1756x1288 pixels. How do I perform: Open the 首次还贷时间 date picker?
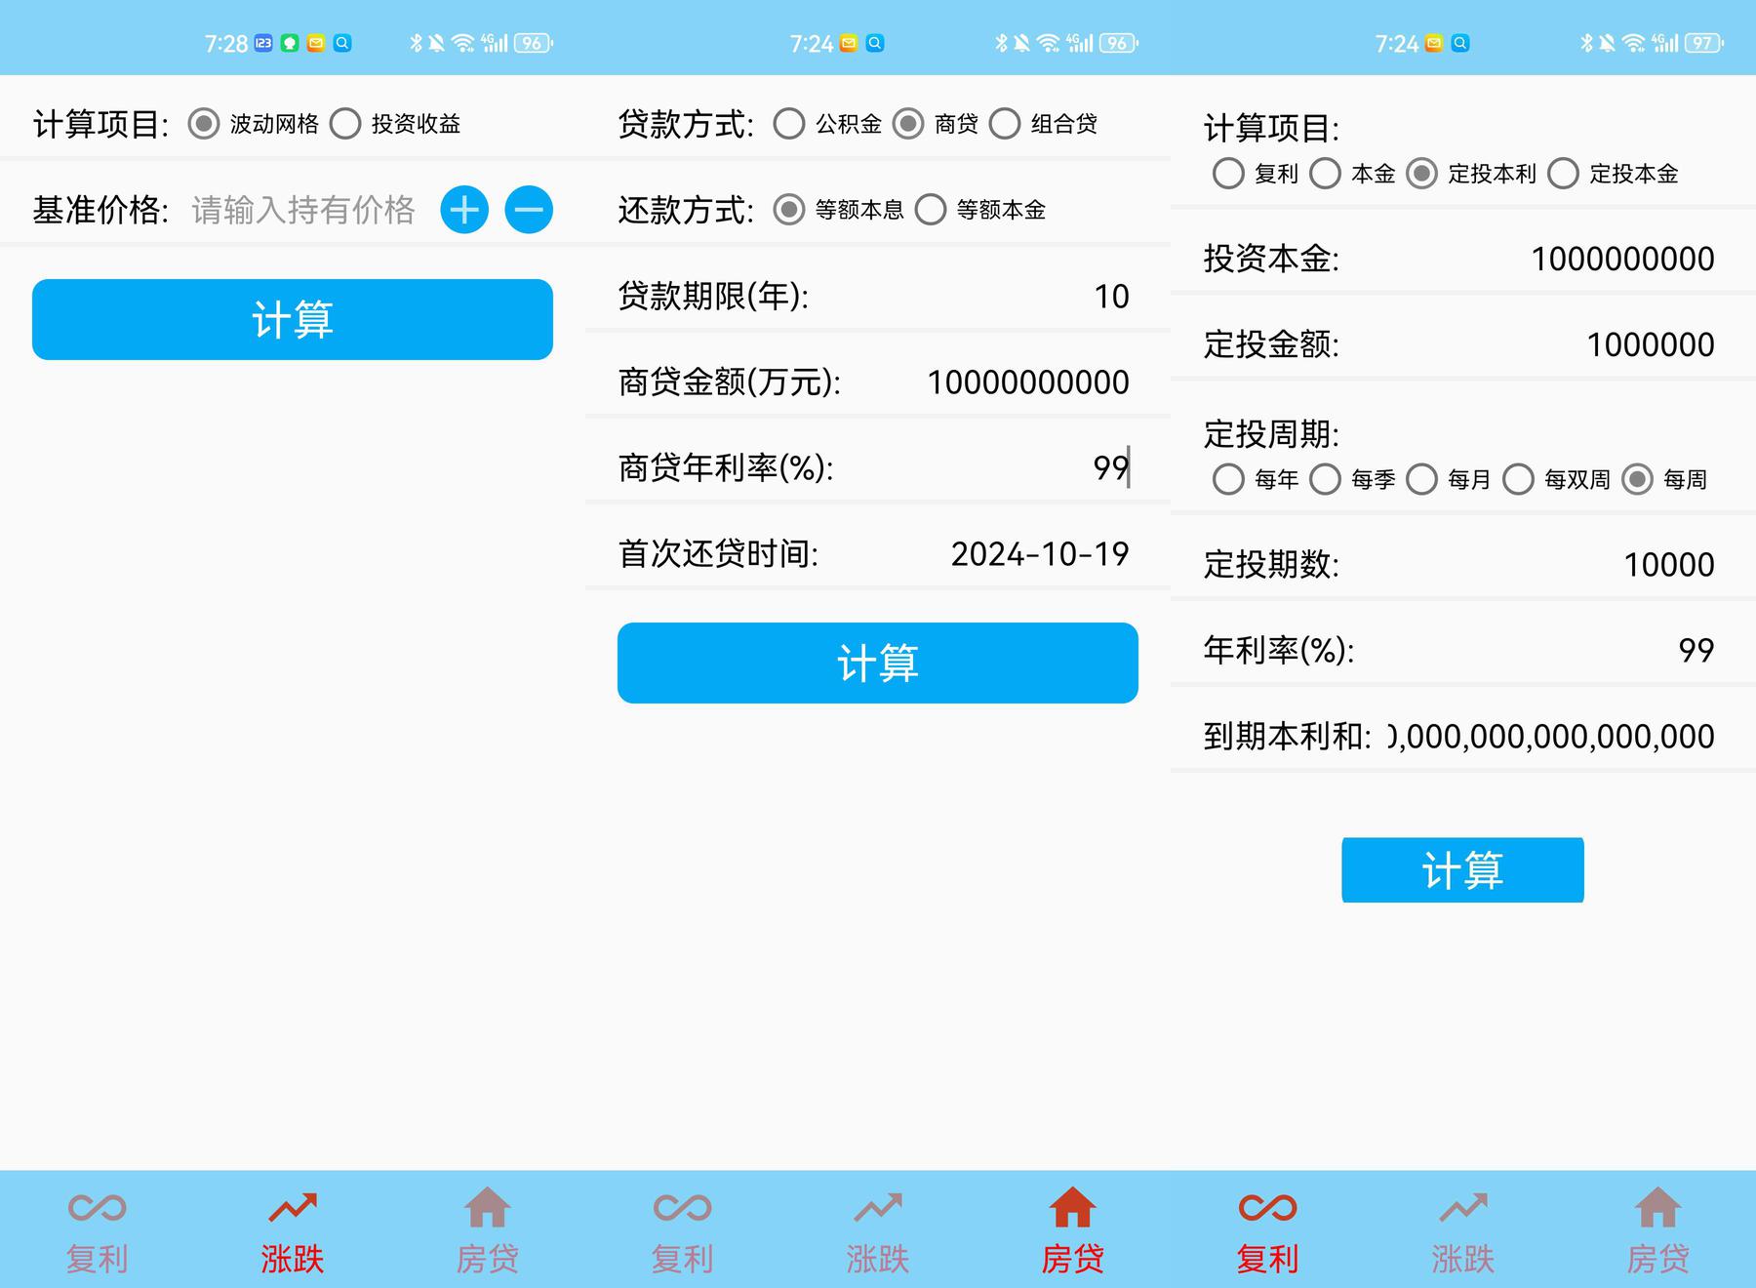1039,554
